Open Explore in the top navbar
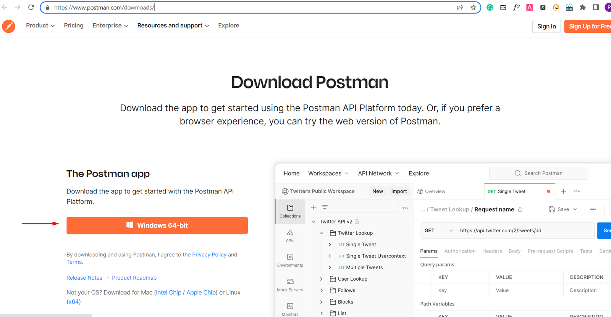The image size is (611, 317). tap(229, 26)
